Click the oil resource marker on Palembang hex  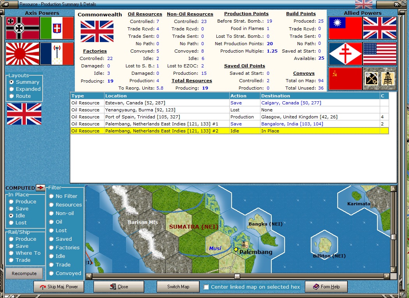pos(245,245)
